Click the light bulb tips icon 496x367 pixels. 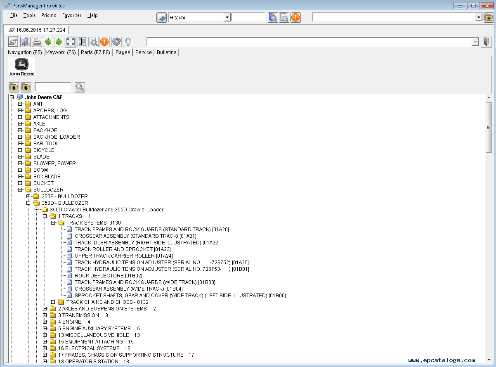(x=128, y=42)
